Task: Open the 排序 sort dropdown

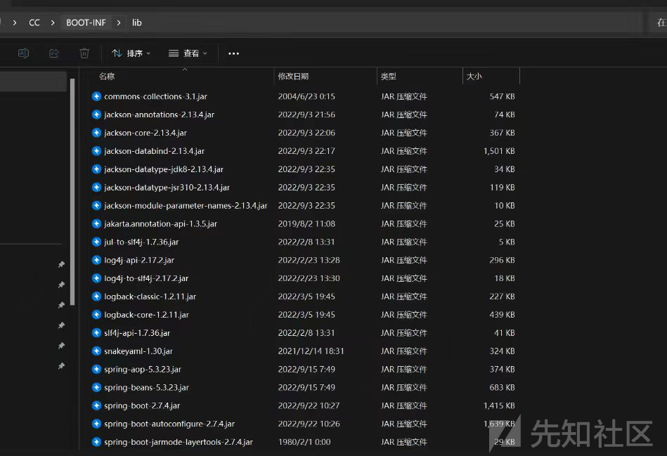Action: click(x=131, y=53)
